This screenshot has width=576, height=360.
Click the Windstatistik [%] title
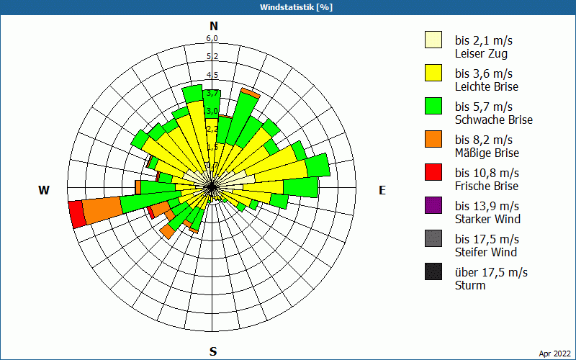296,7
